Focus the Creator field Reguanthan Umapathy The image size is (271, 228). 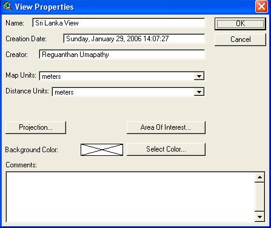coord(122,55)
